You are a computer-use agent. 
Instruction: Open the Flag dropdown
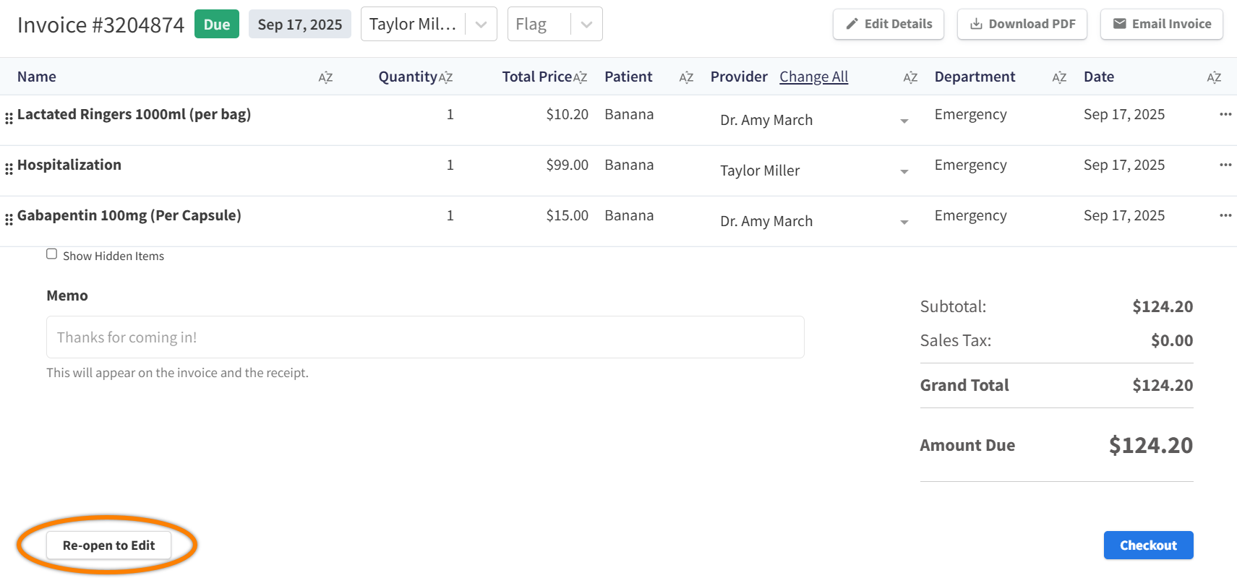[x=586, y=25]
